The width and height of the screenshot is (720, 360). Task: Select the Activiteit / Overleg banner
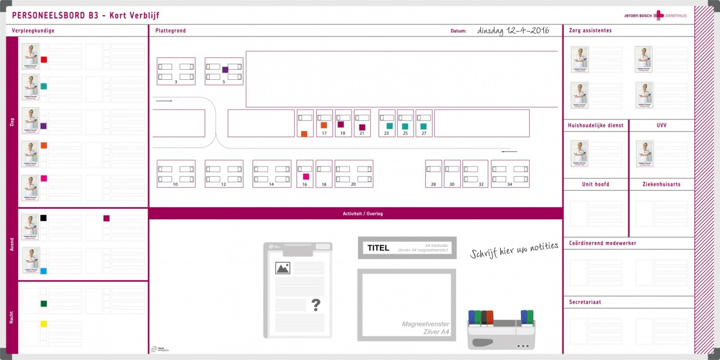[363, 213]
